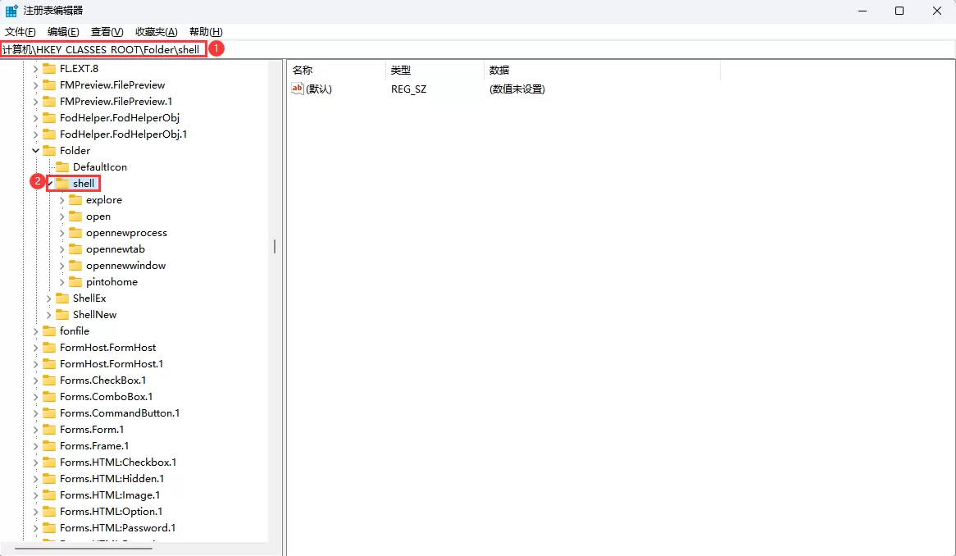Click the explore subkey folder icon

click(x=75, y=199)
